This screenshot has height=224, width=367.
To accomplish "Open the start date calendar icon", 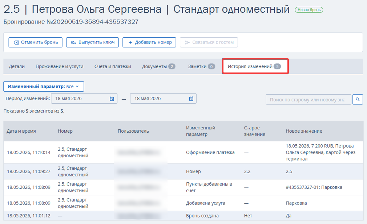I will point(112,99).
